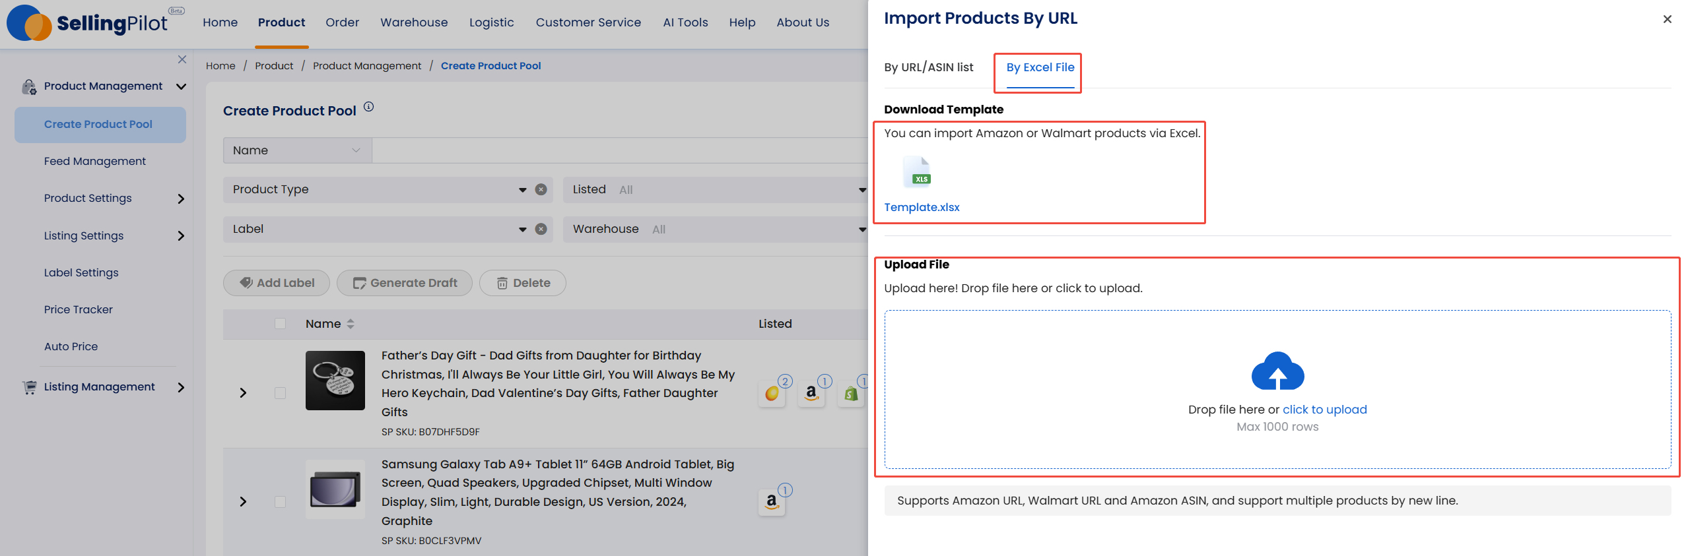1688x556 pixels.
Task: Click the info icon beside Create Product Pool
Action: [x=369, y=107]
